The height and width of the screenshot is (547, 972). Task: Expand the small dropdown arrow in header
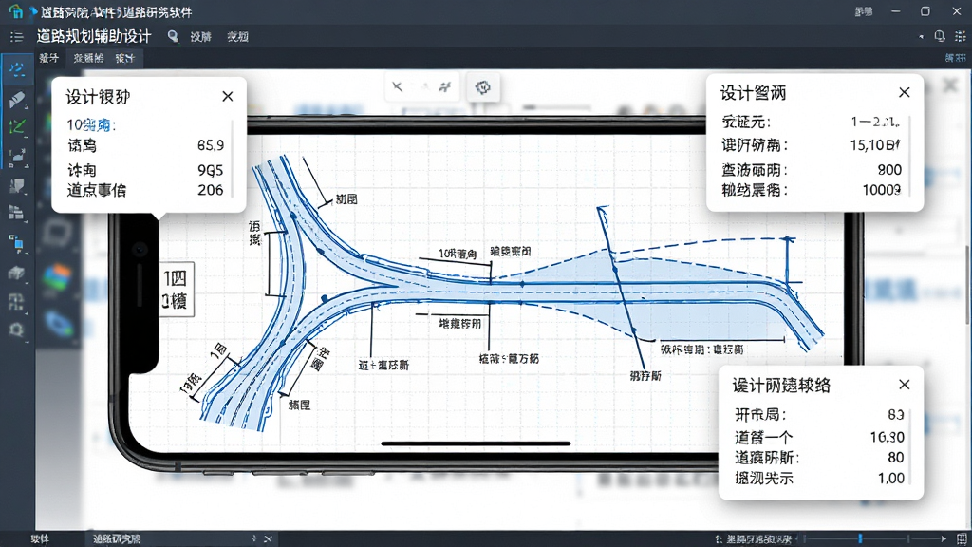click(921, 37)
